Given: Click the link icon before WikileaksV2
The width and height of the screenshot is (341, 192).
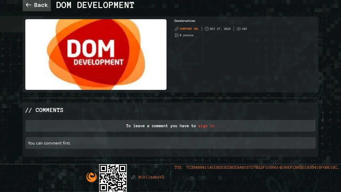Looking at the screenshot, I should click(x=133, y=177).
